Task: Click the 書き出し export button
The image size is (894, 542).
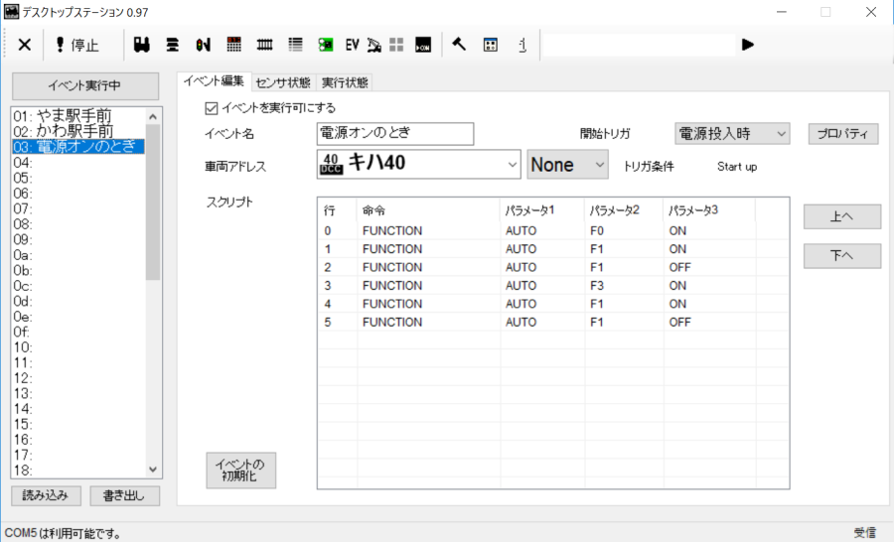Action: click(124, 495)
